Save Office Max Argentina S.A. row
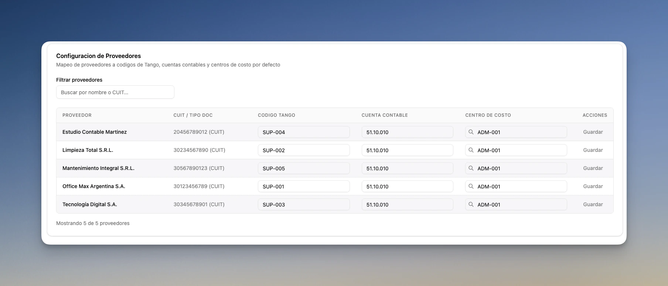Image resolution: width=668 pixels, height=286 pixels. pos(593,186)
